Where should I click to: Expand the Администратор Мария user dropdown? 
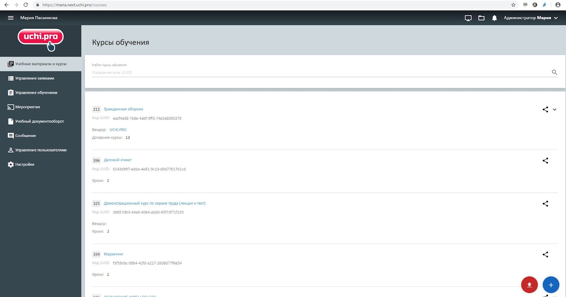pos(531,18)
